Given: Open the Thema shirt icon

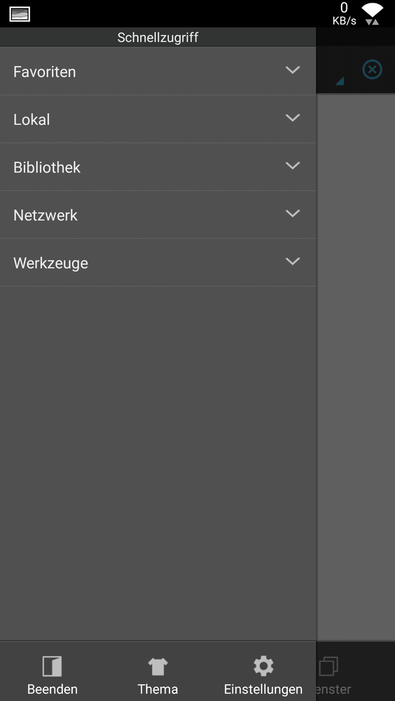Looking at the screenshot, I should pyautogui.click(x=157, y=666).
